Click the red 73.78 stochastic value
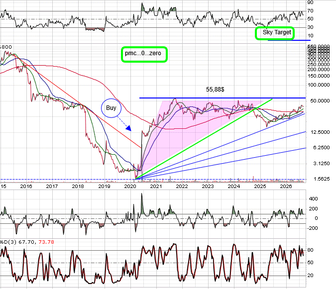Viewport: 336px width, 289px height. [x=46, y=242]
